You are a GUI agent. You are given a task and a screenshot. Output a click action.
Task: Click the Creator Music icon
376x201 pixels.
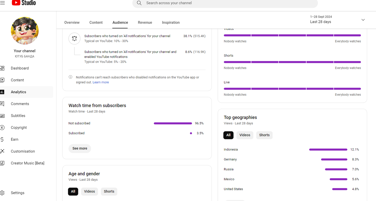click(2, 163)
